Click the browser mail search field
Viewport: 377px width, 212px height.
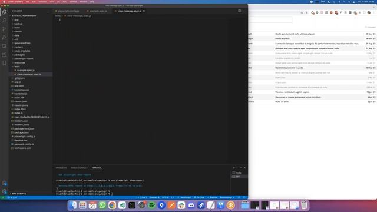(271, 19)
